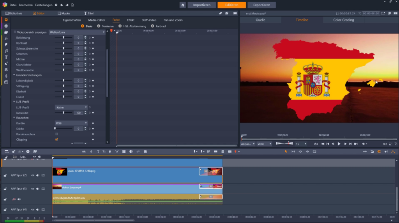Open preview volume speaker control
Image resolution: width=399 pixels, height=223 pixels.
click(x=364, y=144)
